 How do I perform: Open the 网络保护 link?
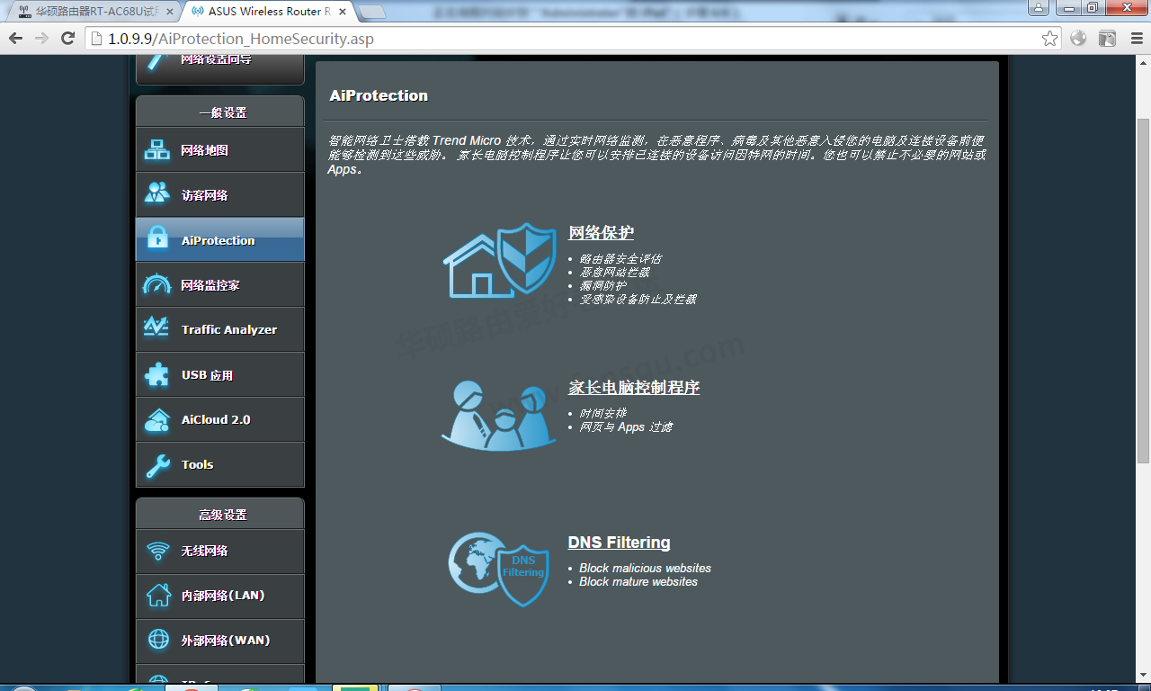tap(601, 233)
